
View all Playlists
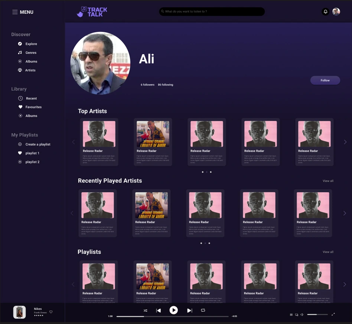[x=328, y=252]
